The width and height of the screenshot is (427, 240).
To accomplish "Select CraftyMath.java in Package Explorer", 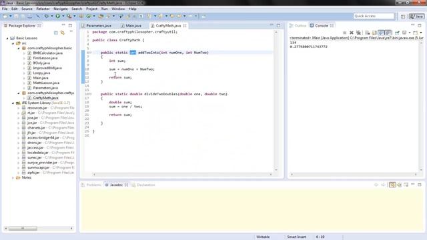I will (x=45, y=98).
